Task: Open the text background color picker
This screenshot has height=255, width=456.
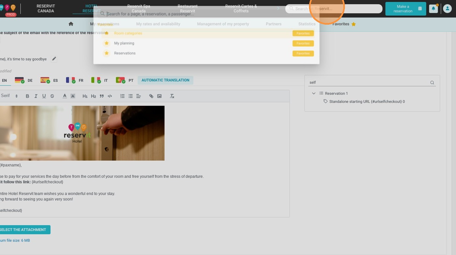Action: 73,96
